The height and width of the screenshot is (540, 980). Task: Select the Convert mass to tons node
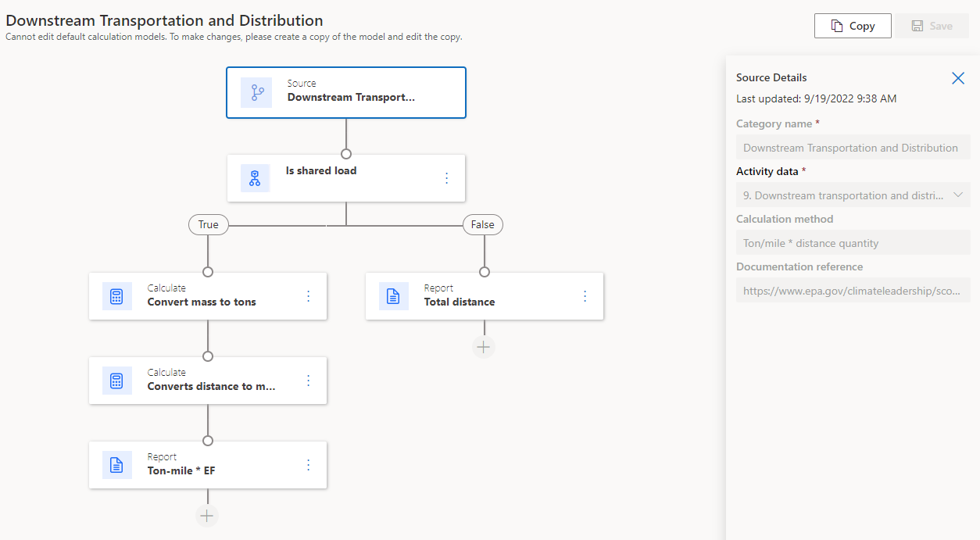pos(208,296)
